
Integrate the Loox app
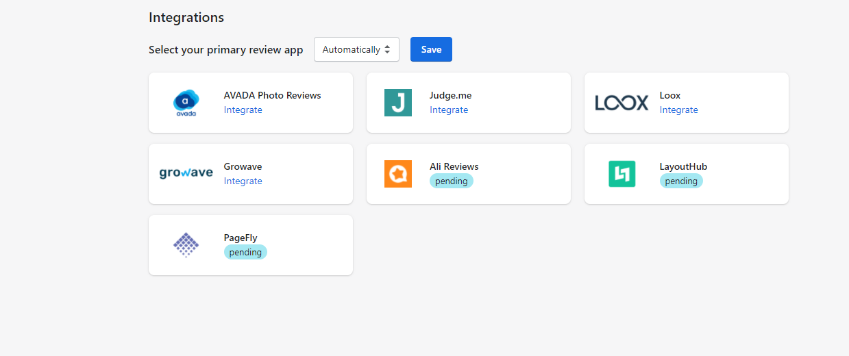(679, 110)
